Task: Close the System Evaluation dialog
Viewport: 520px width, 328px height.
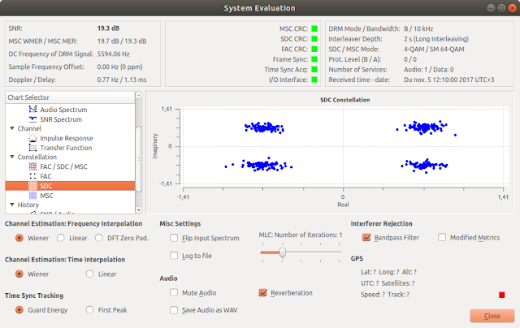Action: [492, 316]
